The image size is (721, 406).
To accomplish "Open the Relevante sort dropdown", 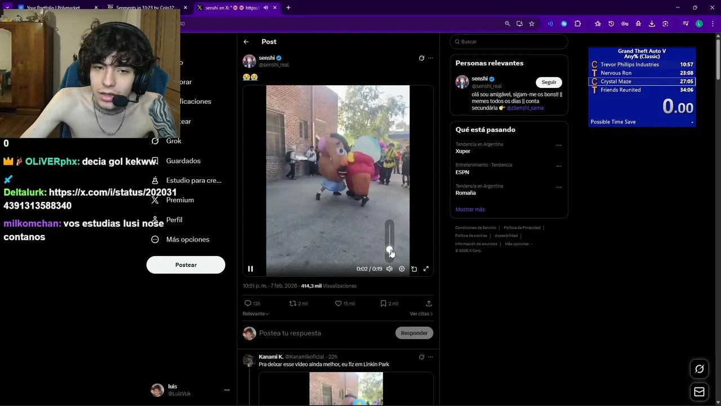I will point(256,314).
